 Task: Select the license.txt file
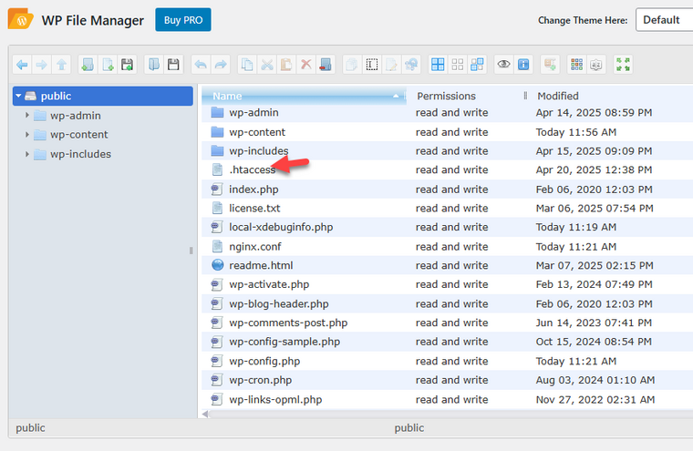tap(448, 209)
